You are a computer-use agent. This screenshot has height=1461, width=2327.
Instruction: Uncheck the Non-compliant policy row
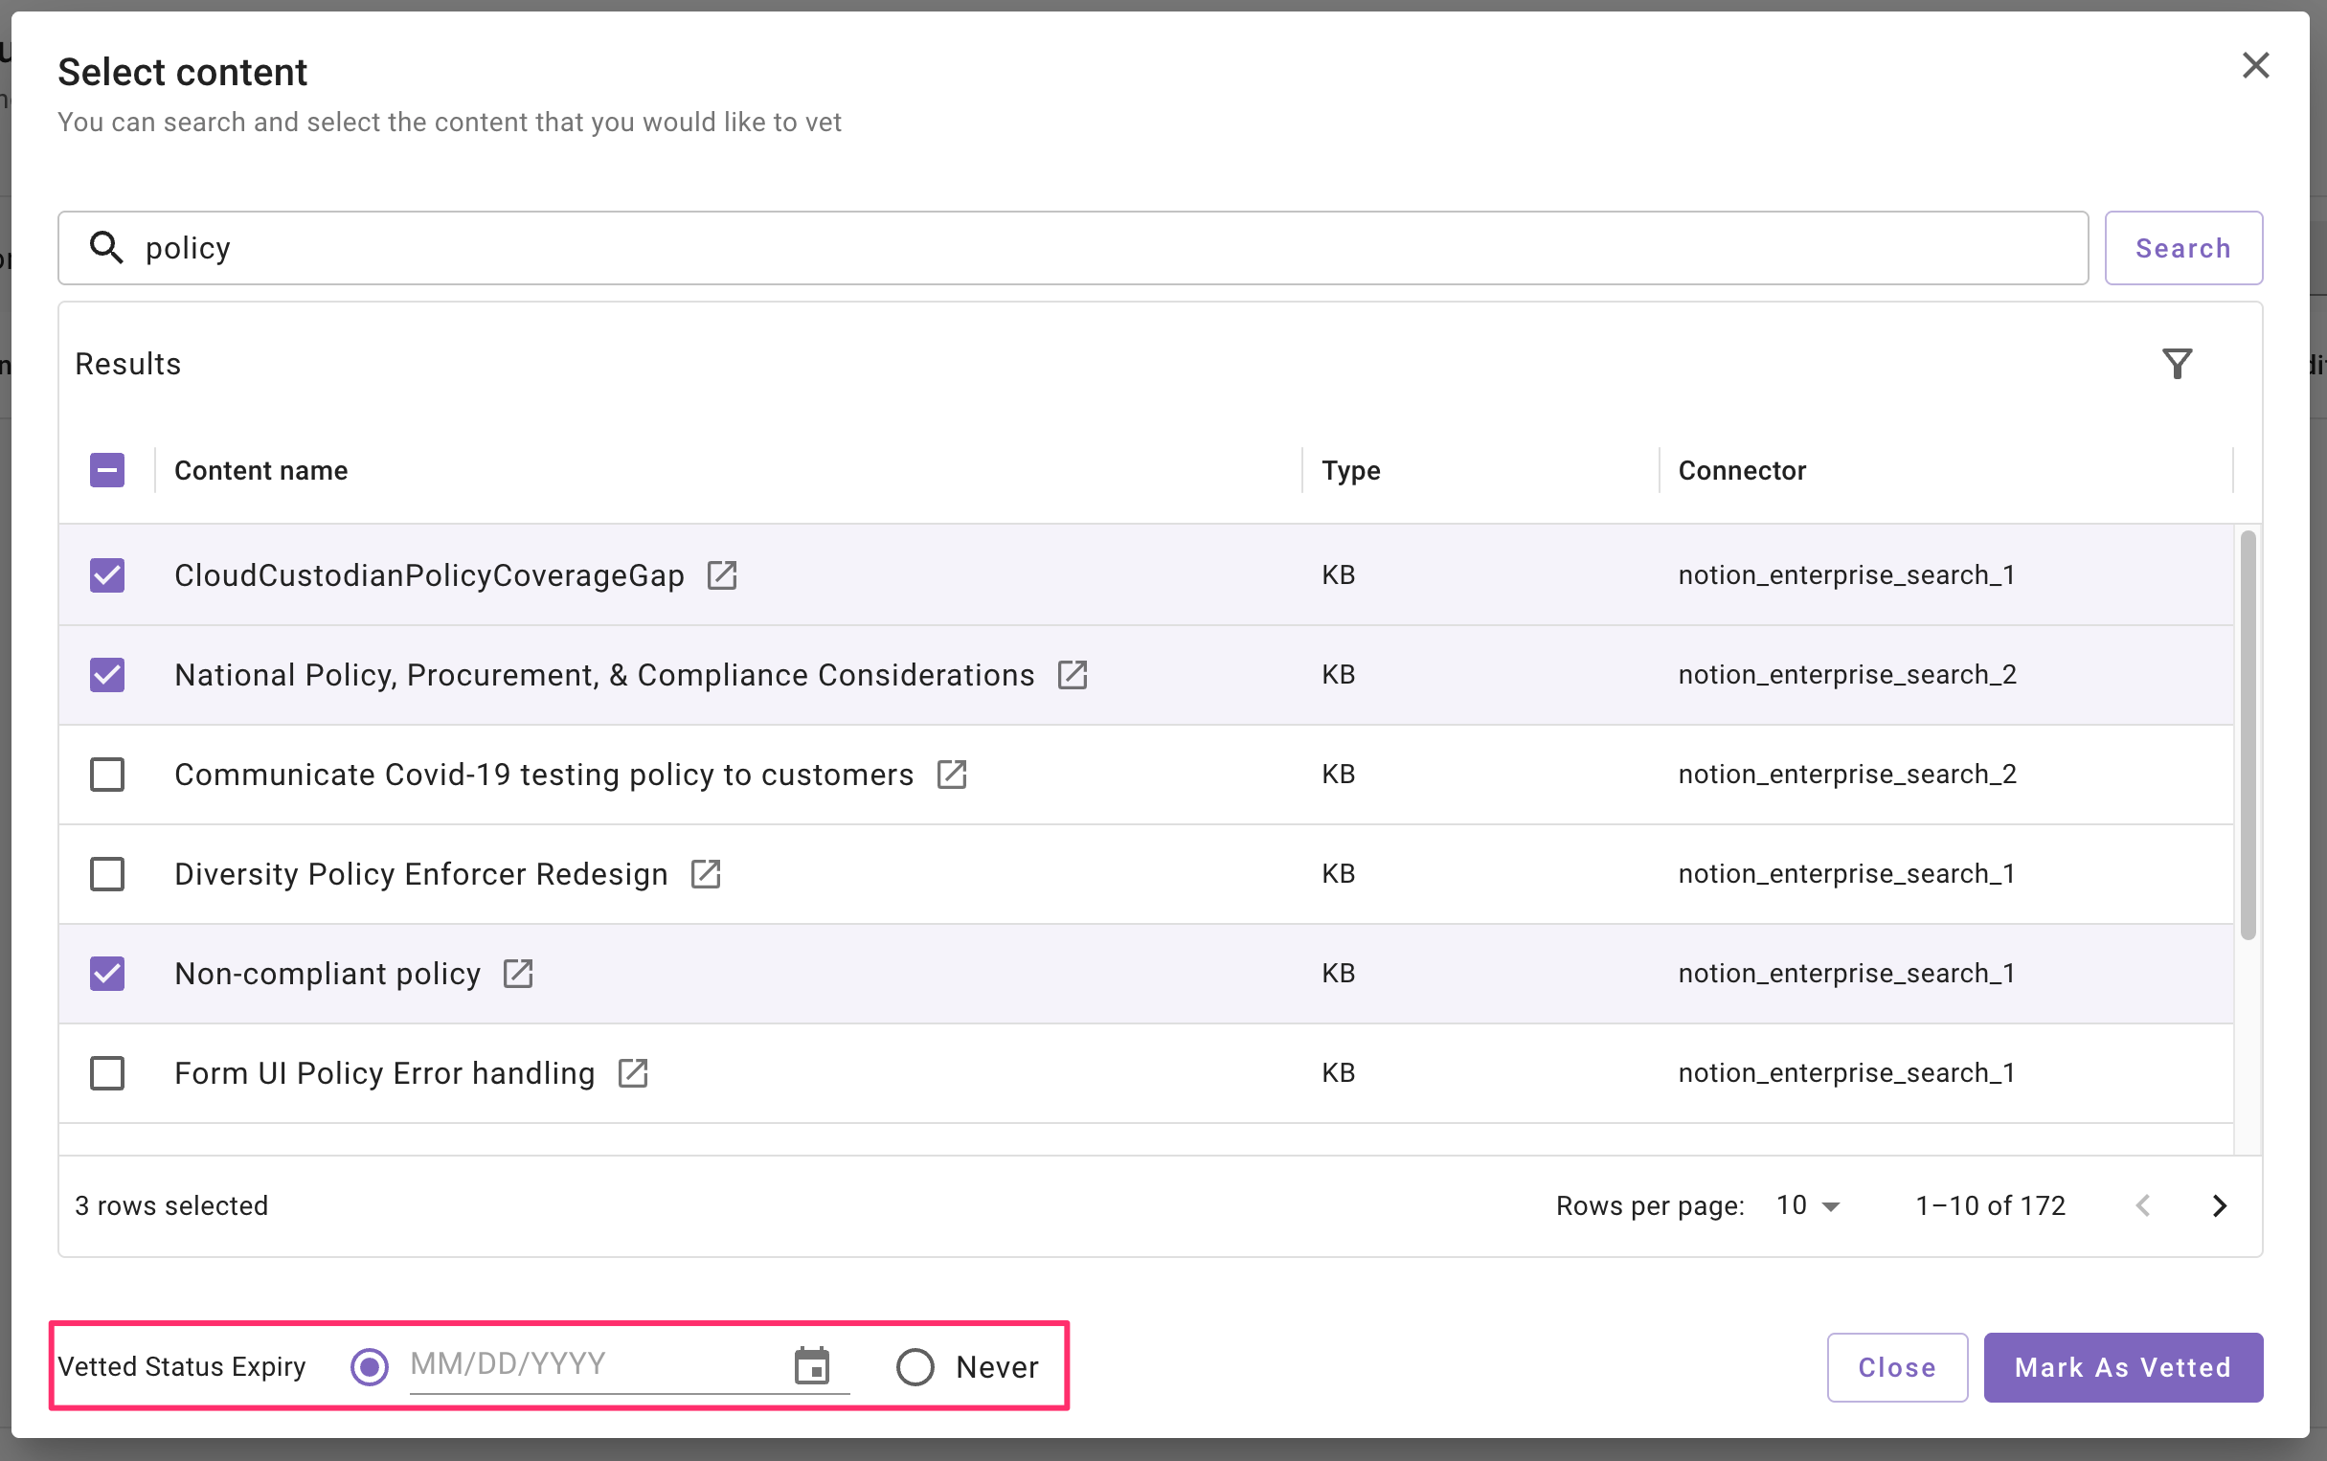[107, 973]
